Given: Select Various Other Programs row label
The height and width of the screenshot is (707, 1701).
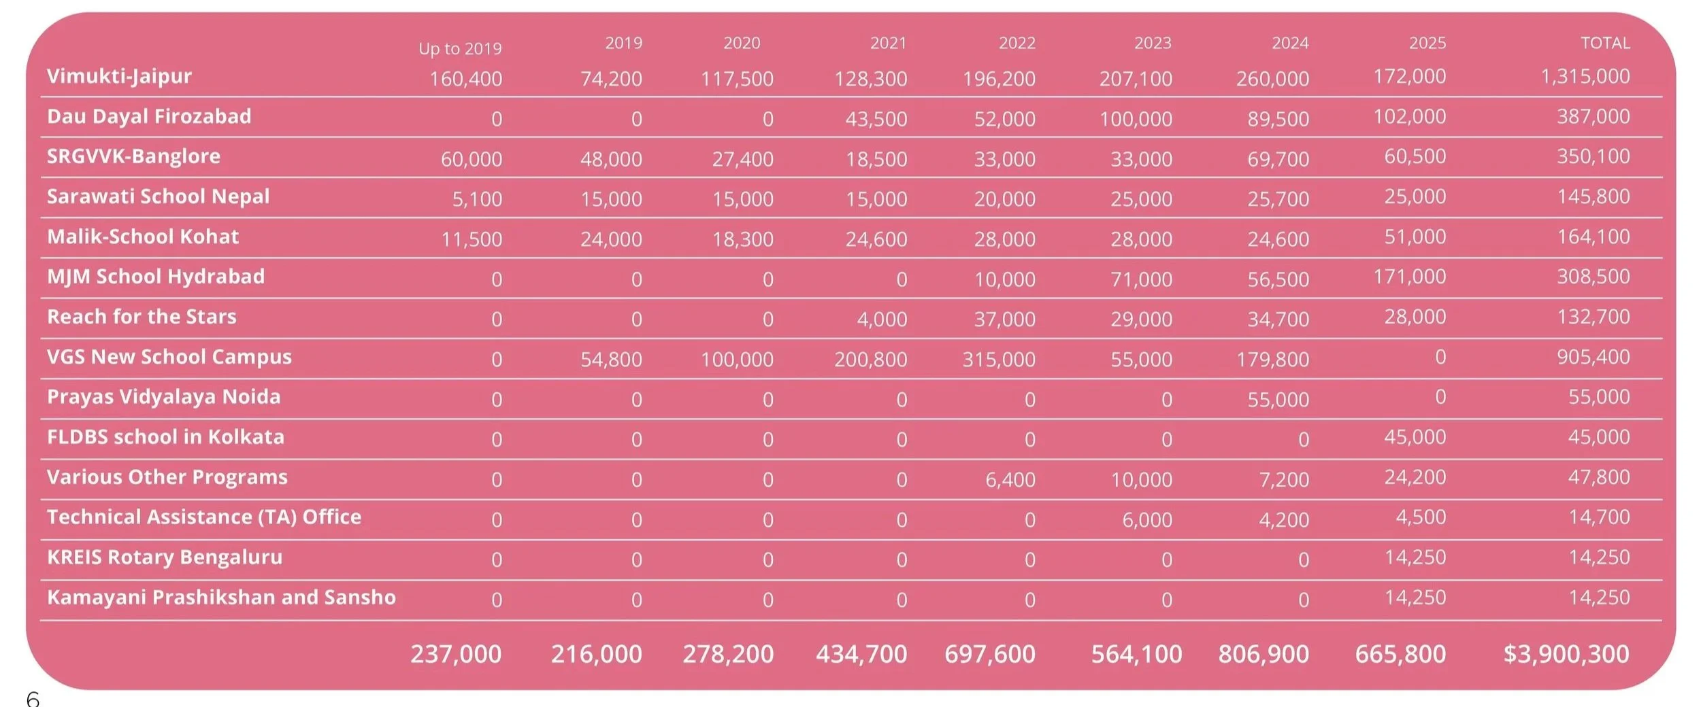Looking at the screenshot, I should click(x=167, y=477).
